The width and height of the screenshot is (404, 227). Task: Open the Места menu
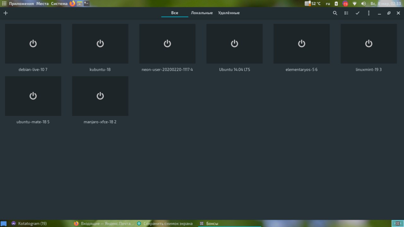click(x=42, y=4)
